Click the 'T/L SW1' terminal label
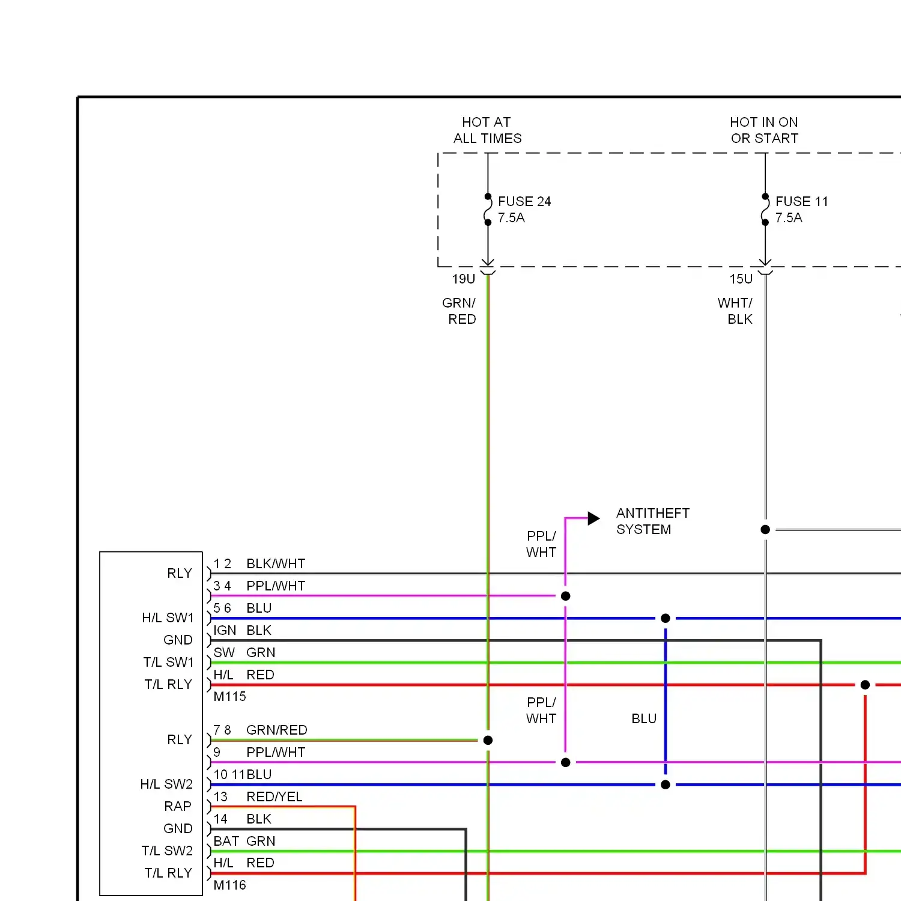The image size is (901, 901). tap(168, 663)
